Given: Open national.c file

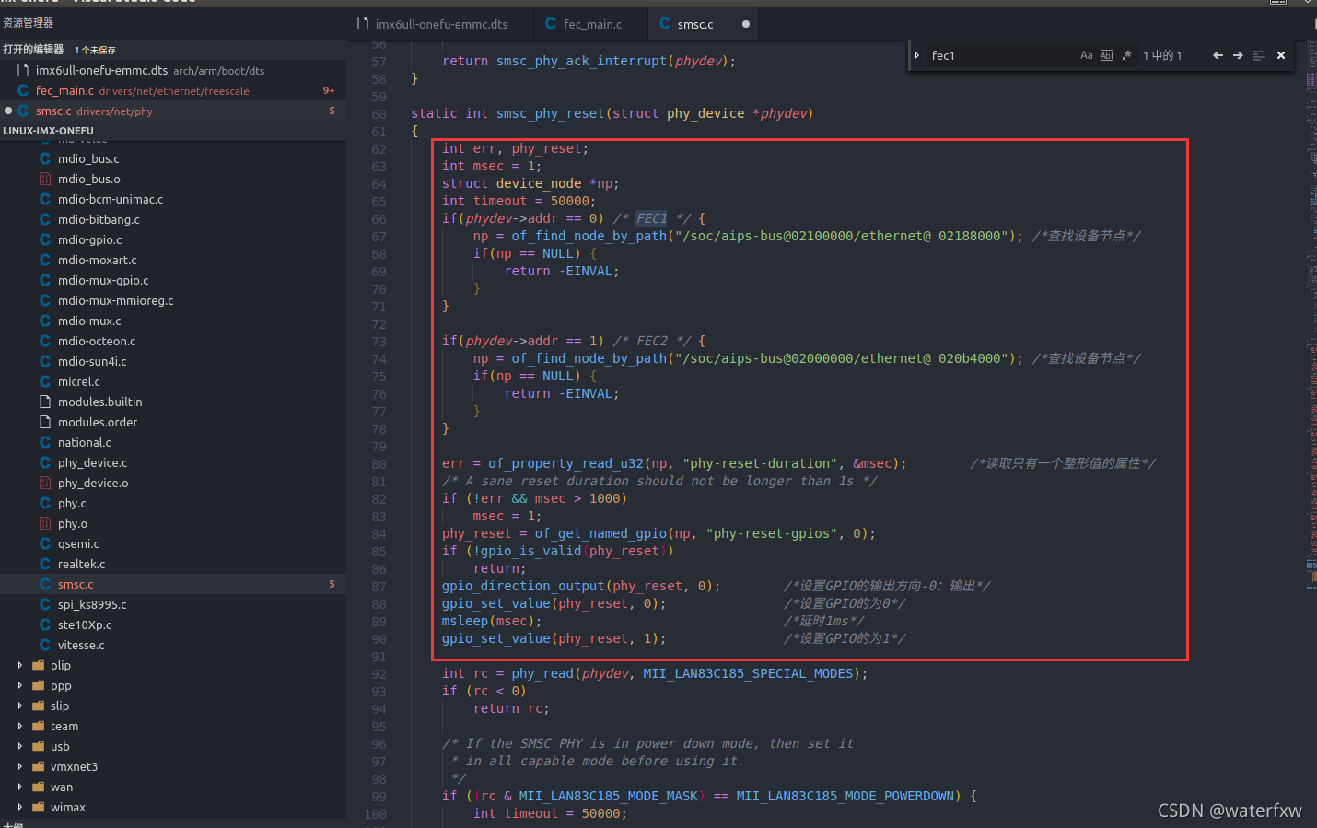Looking at the screenshot, I should 173,442.
